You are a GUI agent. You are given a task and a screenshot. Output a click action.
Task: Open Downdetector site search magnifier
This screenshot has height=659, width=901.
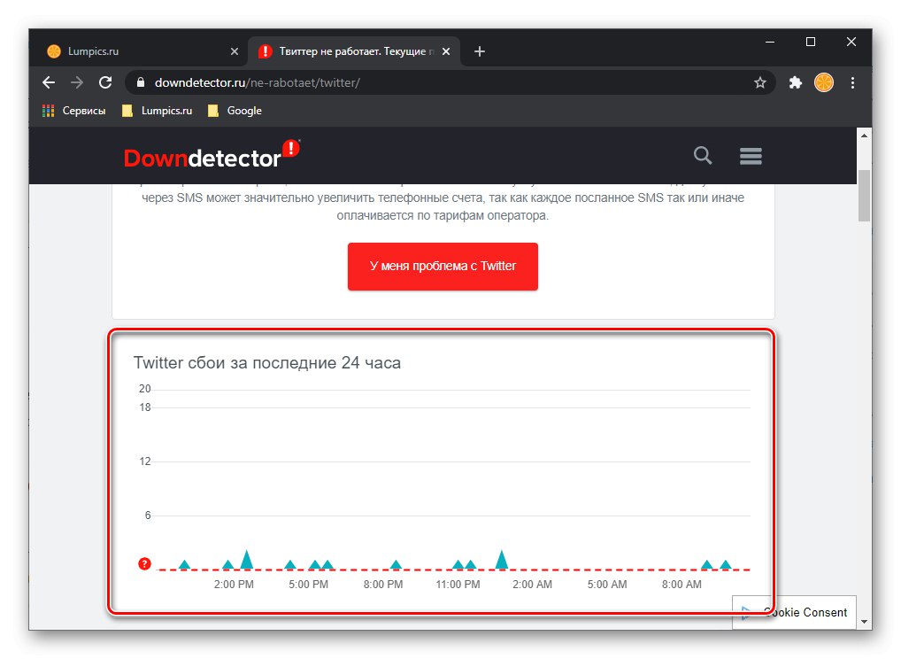[x=703, y=155]
